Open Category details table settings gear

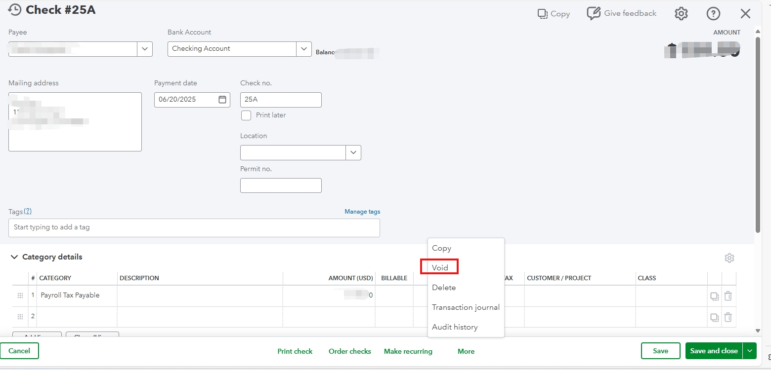[729, 258]
